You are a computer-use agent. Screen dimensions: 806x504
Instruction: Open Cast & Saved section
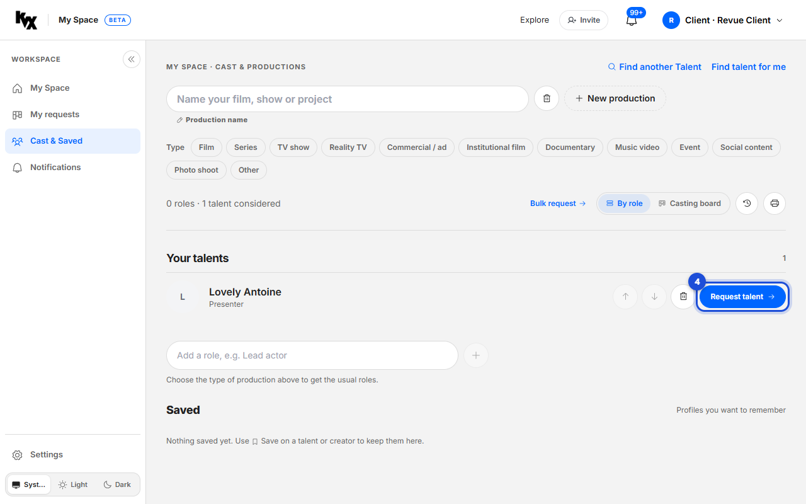[72, 141]
